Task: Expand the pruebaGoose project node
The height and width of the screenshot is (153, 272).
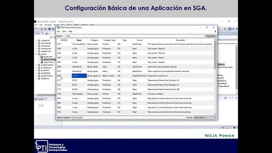Action: [x=36, y=68]
